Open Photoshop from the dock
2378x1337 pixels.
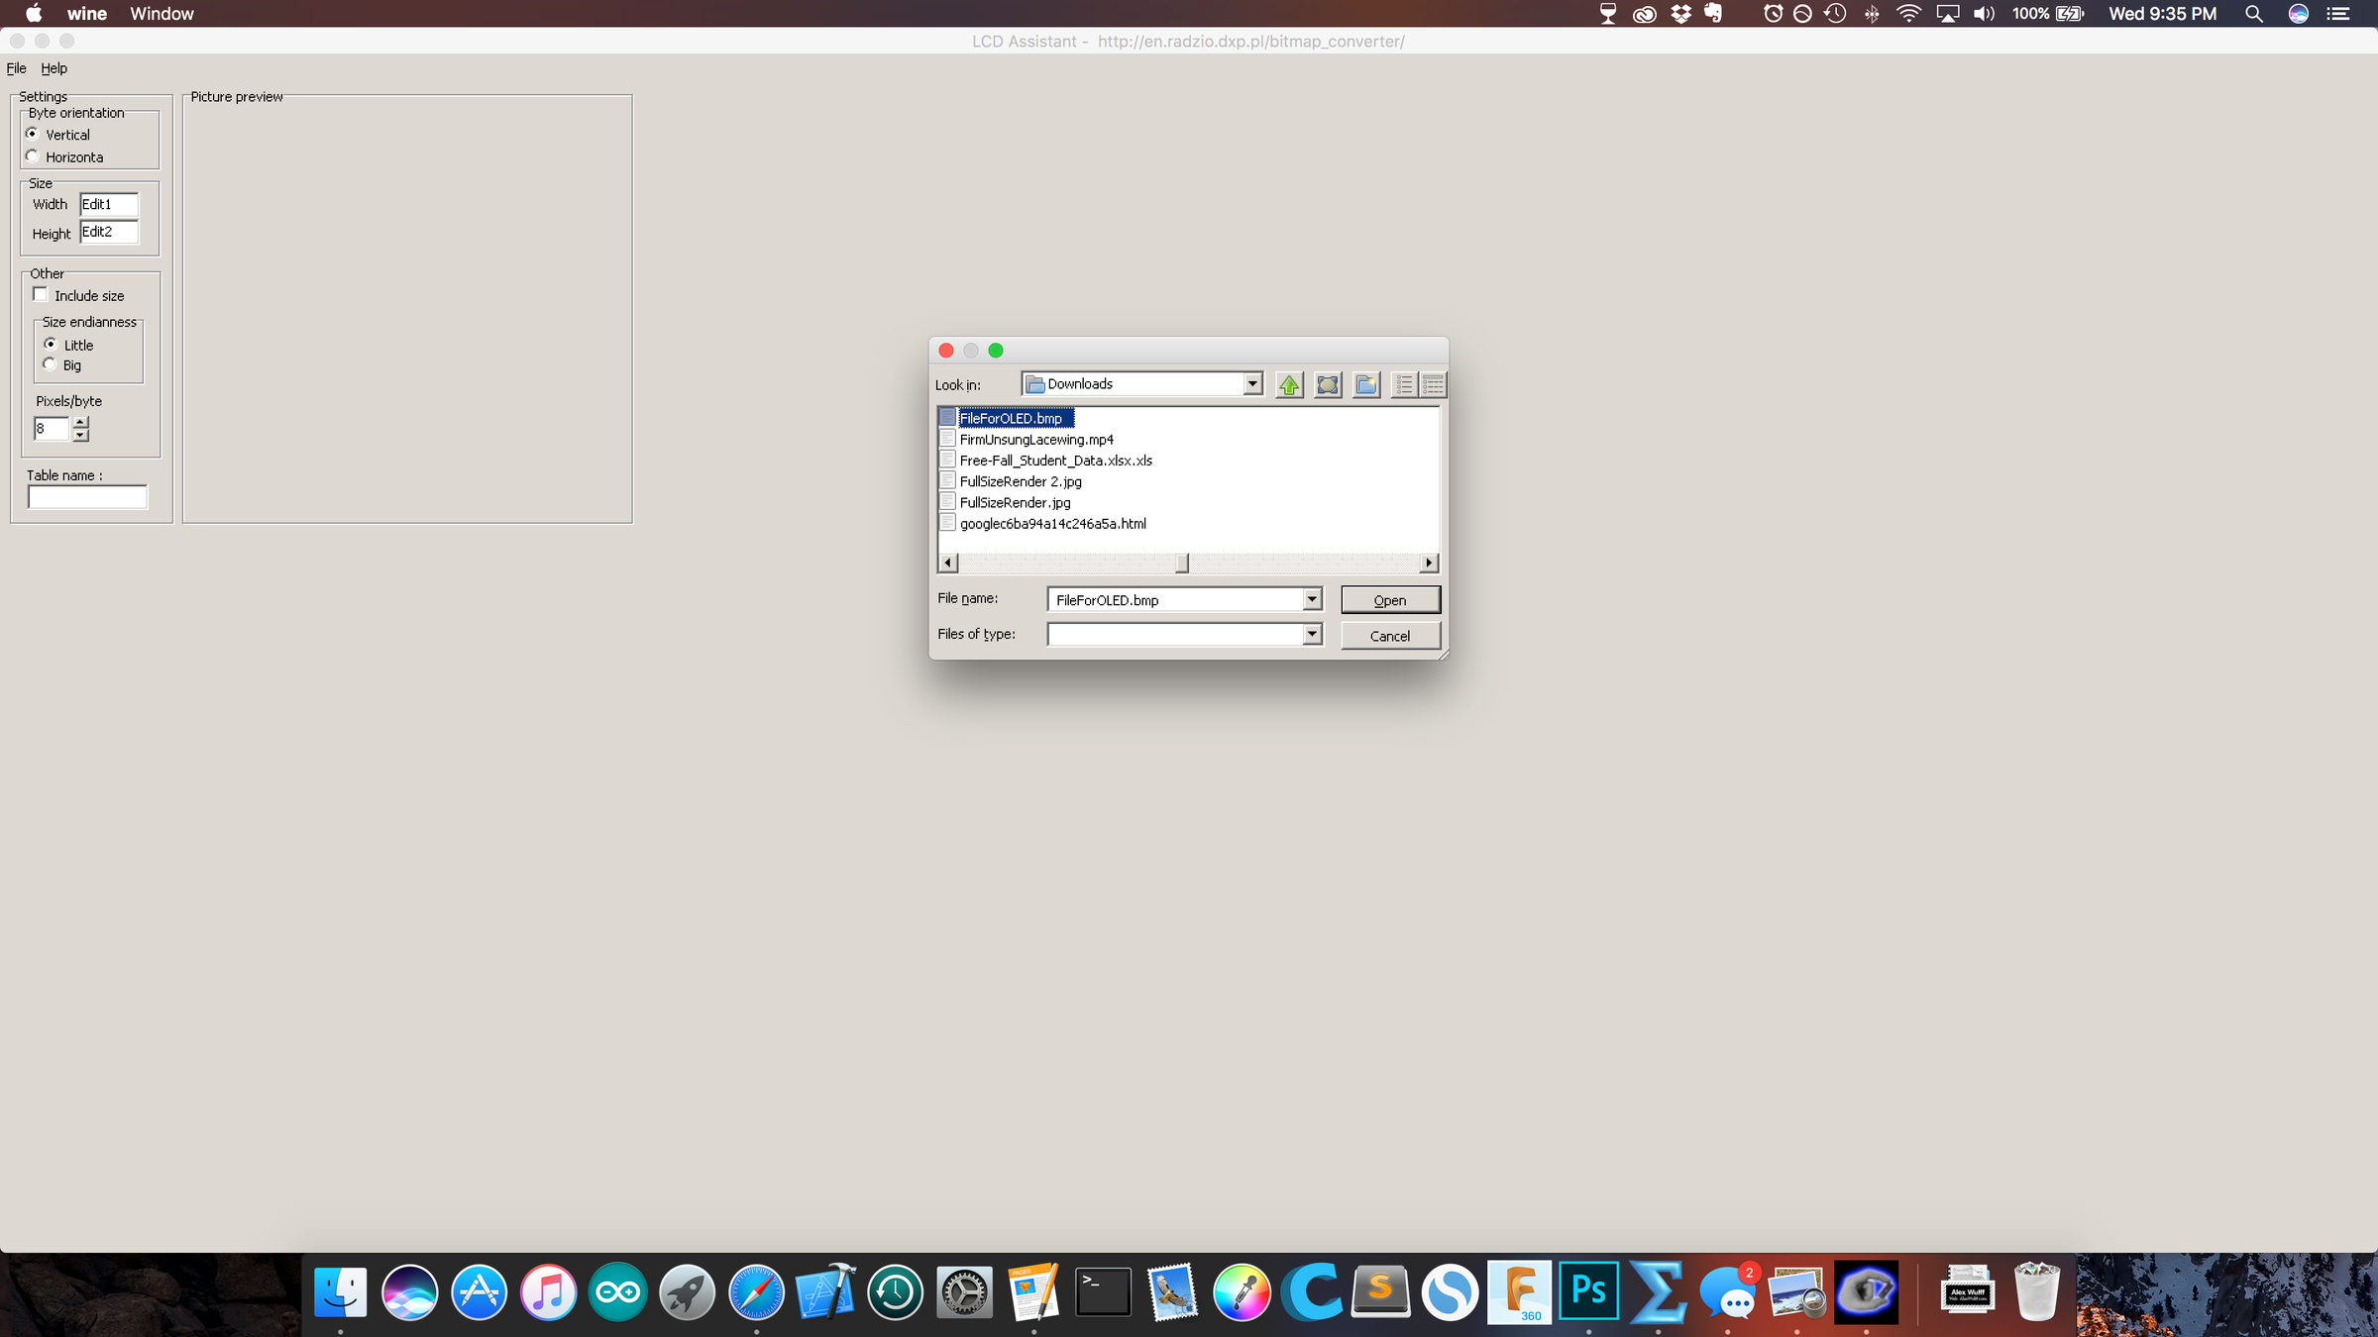coord(1588,1292)
